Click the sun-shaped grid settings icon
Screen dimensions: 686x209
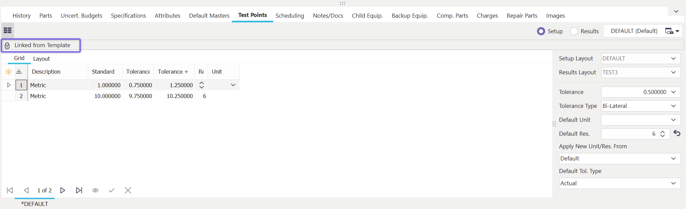point(9,72)
